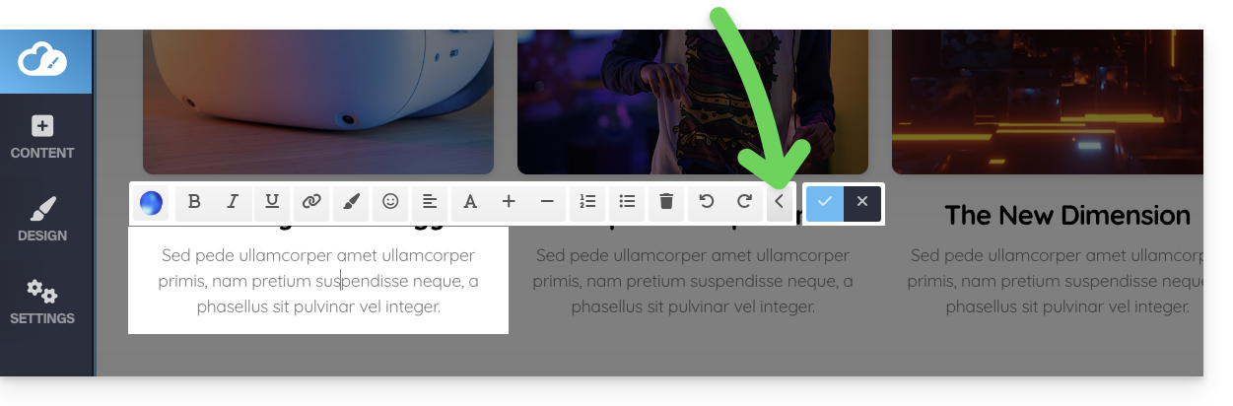This screenshot has height=406, width=1233.
Task: Click the paragraph under The New Dimension
Action: (x=1056, y=281)
